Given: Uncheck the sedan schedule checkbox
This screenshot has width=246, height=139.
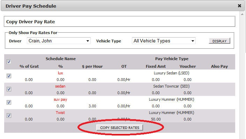Looking at the screenshot, I should 9,89.
